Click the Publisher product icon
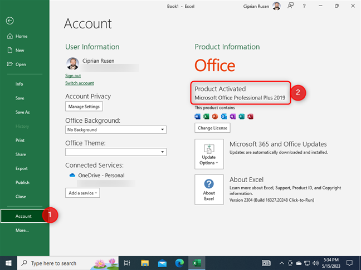The height and width of the screenshot is (270, 361). (242, 117)
